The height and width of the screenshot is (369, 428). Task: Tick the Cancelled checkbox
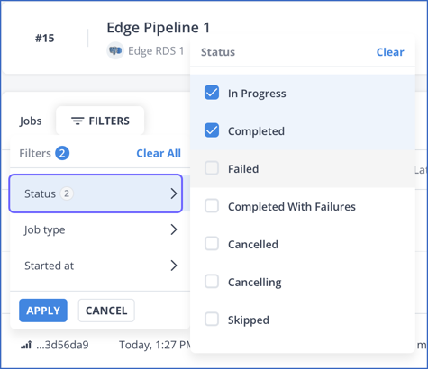212,244
